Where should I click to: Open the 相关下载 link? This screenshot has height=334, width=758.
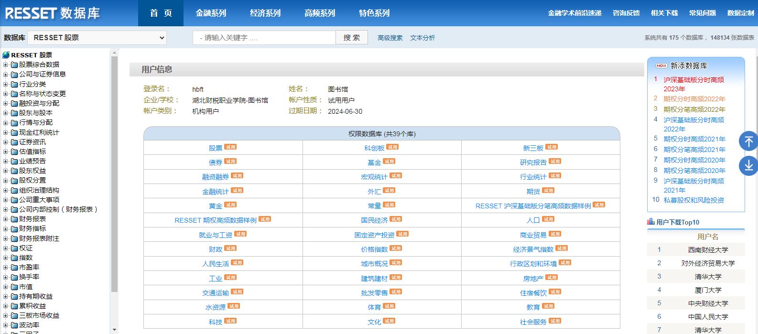(664, 13)
